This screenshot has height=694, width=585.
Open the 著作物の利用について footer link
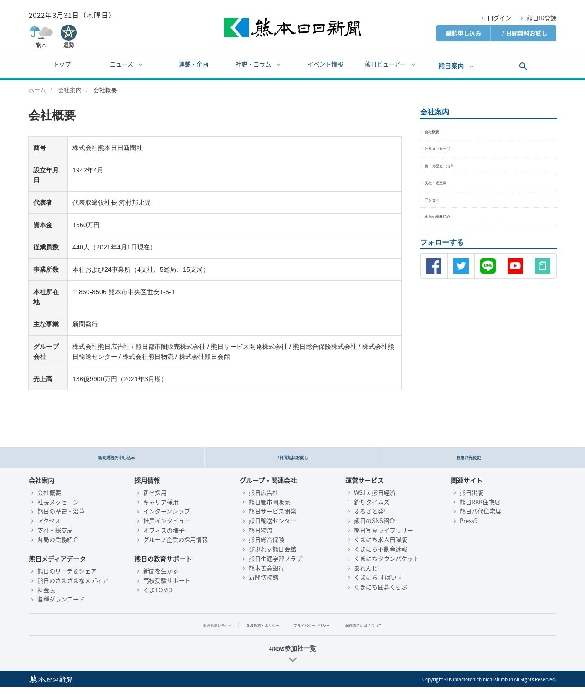pos(363,626)
